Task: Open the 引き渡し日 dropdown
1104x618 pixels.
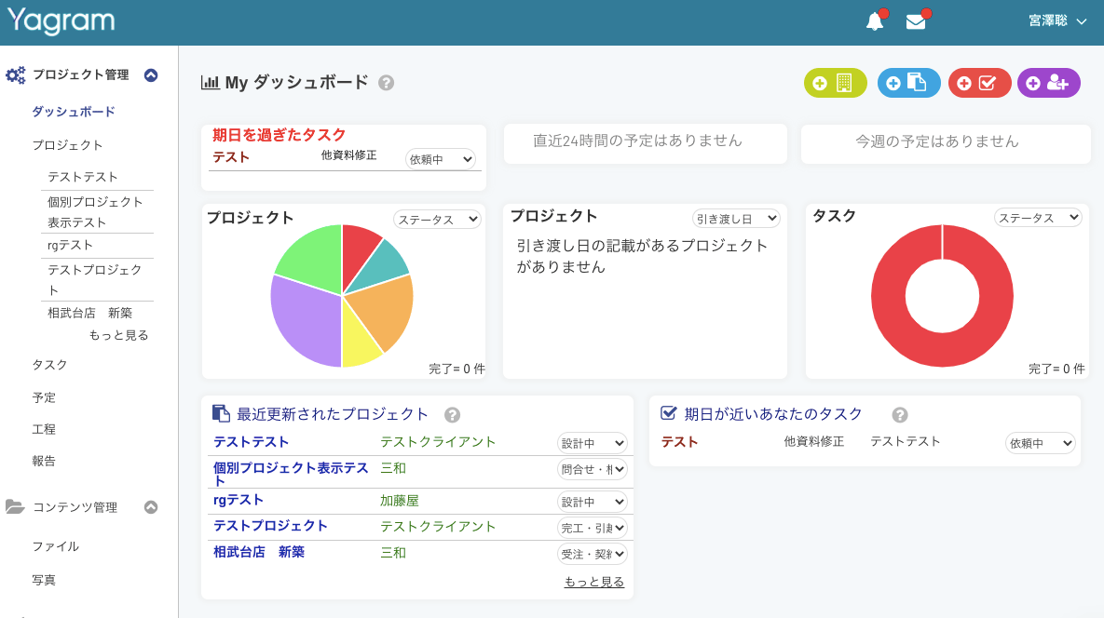Action: (x=735, y=218)
